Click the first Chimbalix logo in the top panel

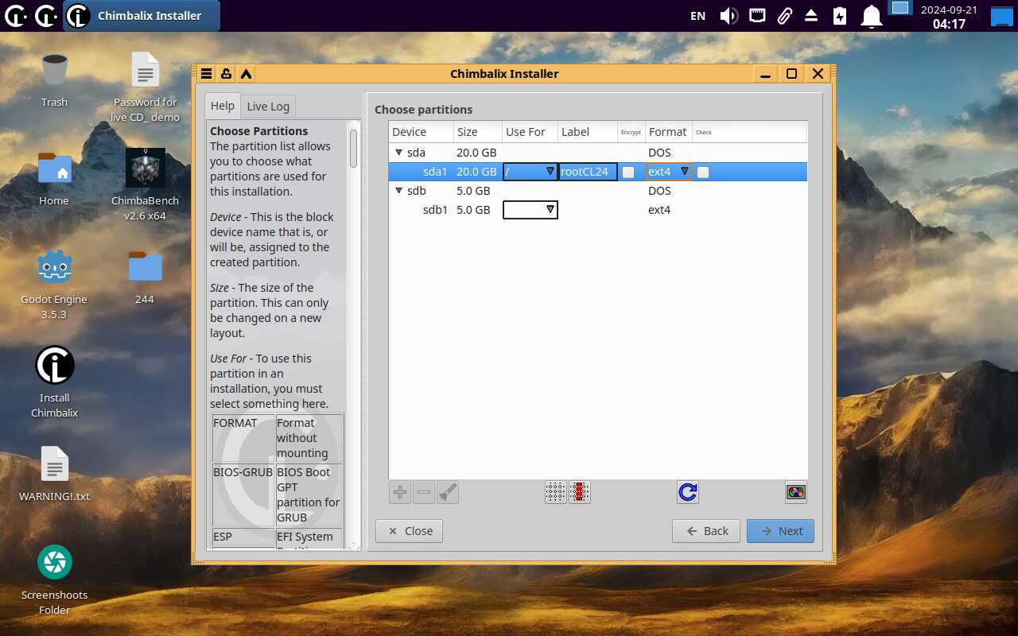click(16, 16)
